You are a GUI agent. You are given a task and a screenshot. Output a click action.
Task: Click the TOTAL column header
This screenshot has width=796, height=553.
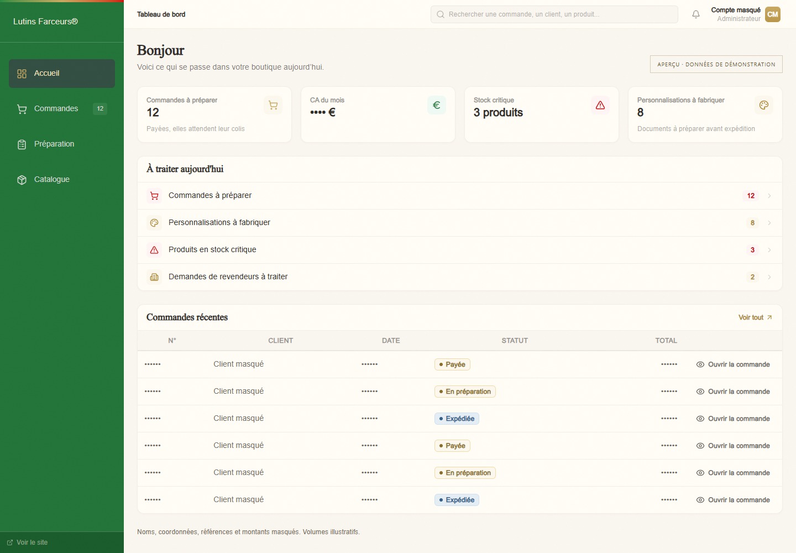pyautogui.click(x=666, y=341)
